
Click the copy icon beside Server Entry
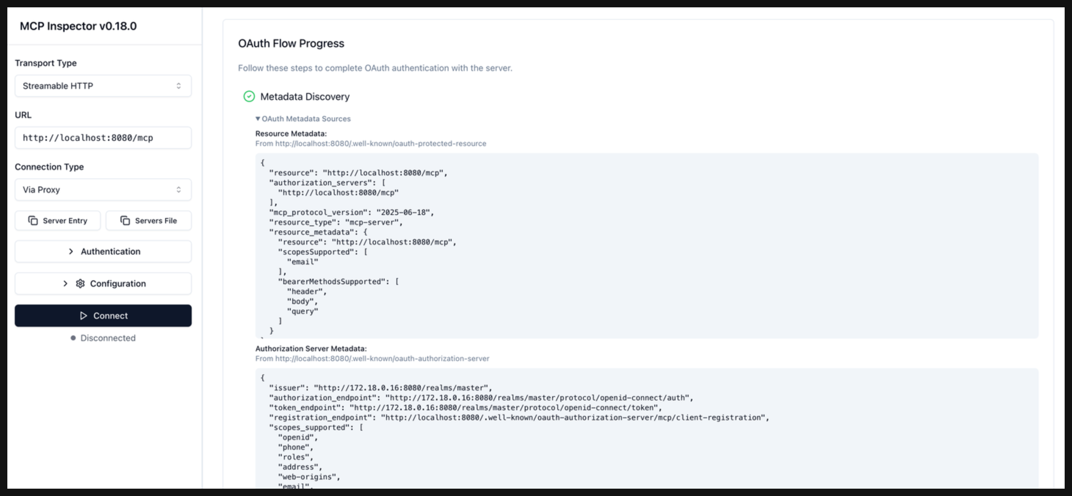click(x=33, y=220)
